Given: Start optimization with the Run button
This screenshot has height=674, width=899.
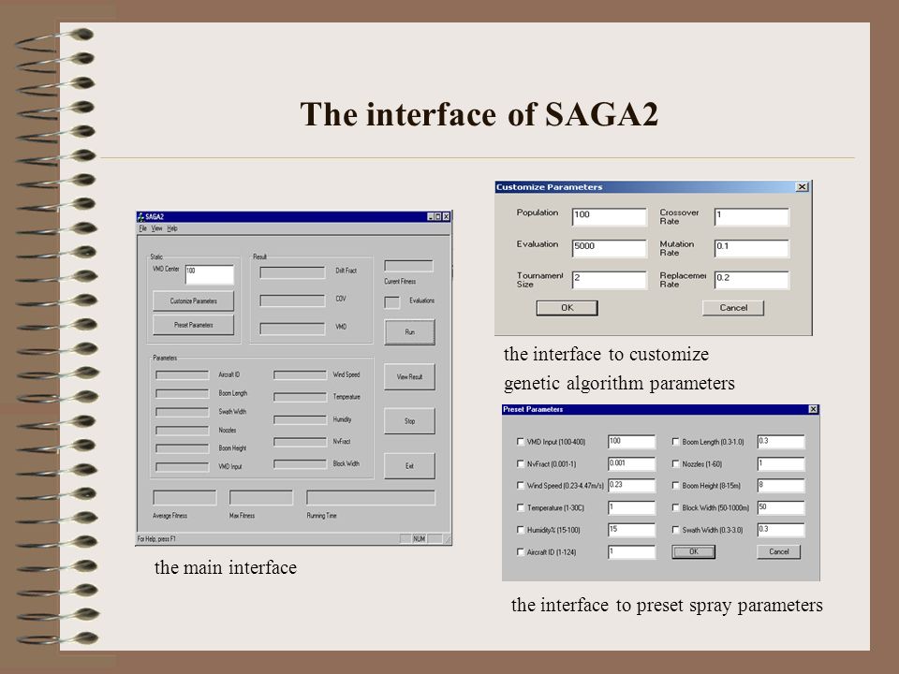Looking at the screenshot, I should [x=409, y=332].
